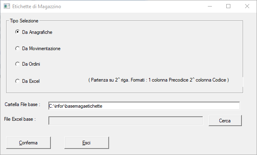Confirm selection with the Conferma button
This screenshot has width=257, height=155.
coord(28,143)
